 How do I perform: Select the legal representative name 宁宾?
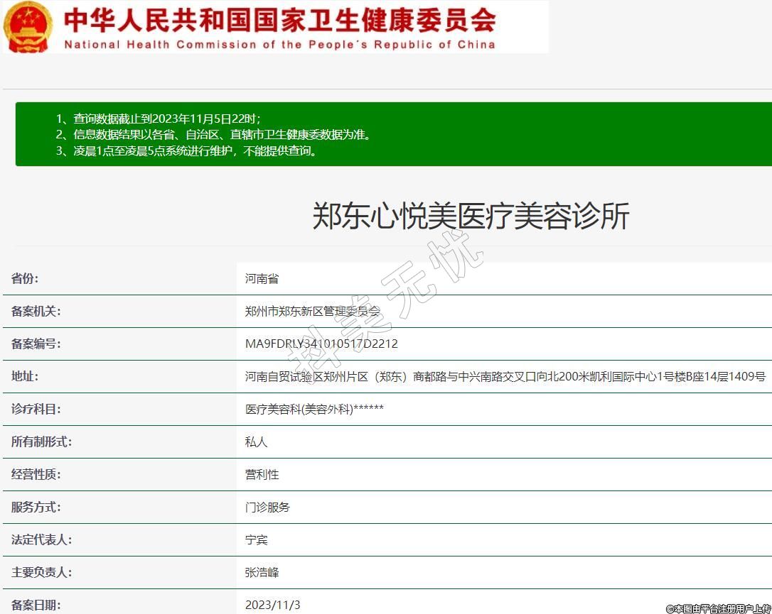256,540
